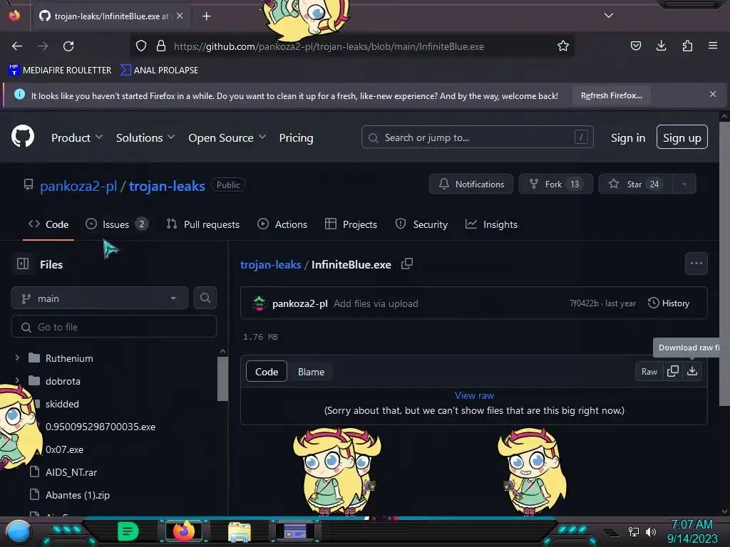
Task: Star the repository
Action: click(x=635, y=184)
